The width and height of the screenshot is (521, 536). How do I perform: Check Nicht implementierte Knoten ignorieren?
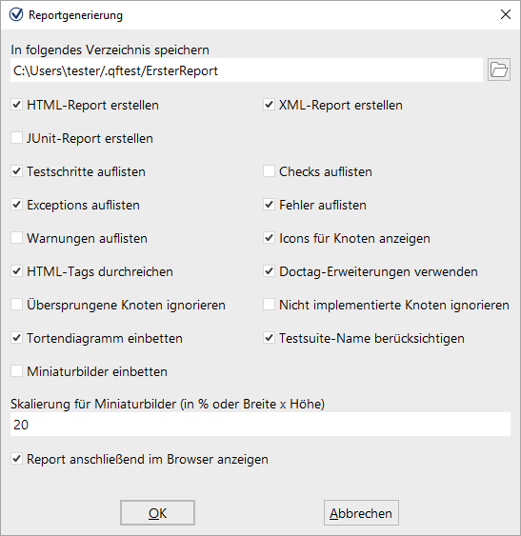tap(269, 305)
